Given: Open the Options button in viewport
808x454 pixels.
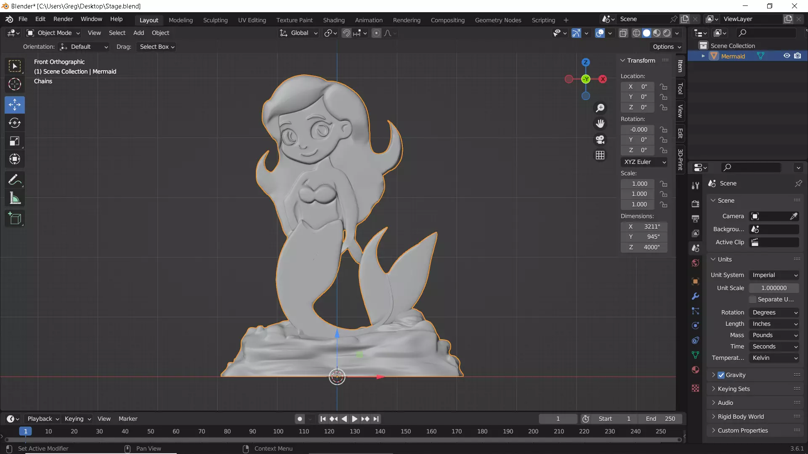Looking at the screenshot, I should point(667,47).
